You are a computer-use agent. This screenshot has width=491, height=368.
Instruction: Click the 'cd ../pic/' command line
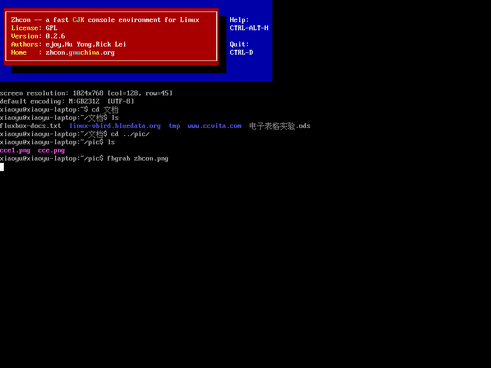click(74, 134)
